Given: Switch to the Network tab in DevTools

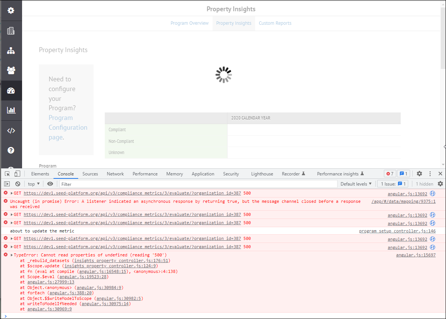Looking at the screenshot, I should tap(115, 174).
